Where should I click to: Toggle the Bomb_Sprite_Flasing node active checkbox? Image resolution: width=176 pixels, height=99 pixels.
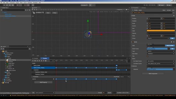click(133, 13)
